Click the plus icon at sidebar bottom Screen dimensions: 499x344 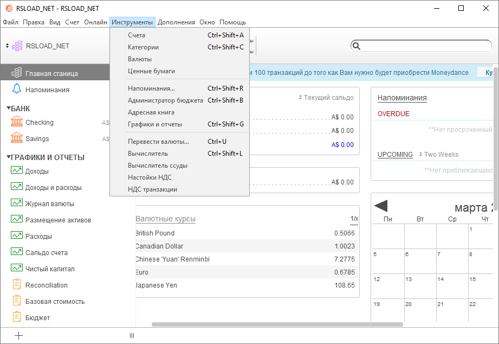[19, 335]
